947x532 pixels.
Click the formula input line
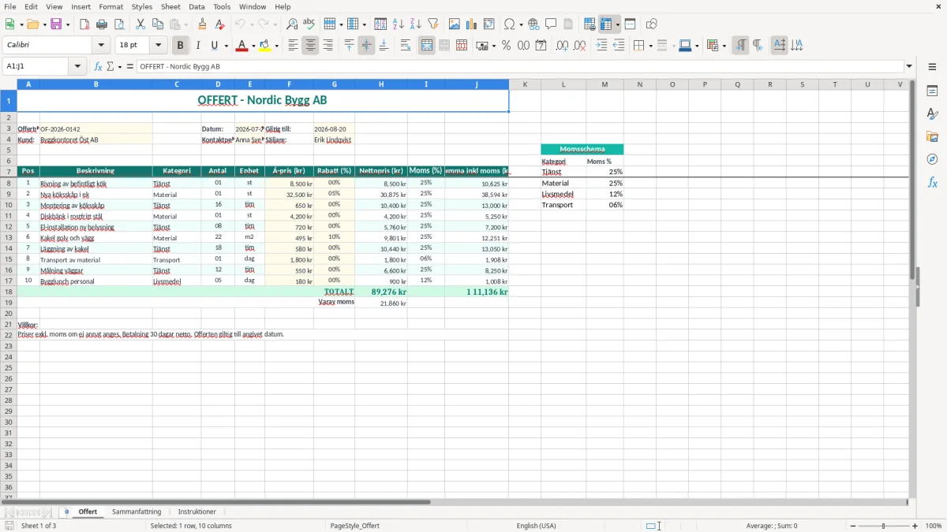coord(520,67)
